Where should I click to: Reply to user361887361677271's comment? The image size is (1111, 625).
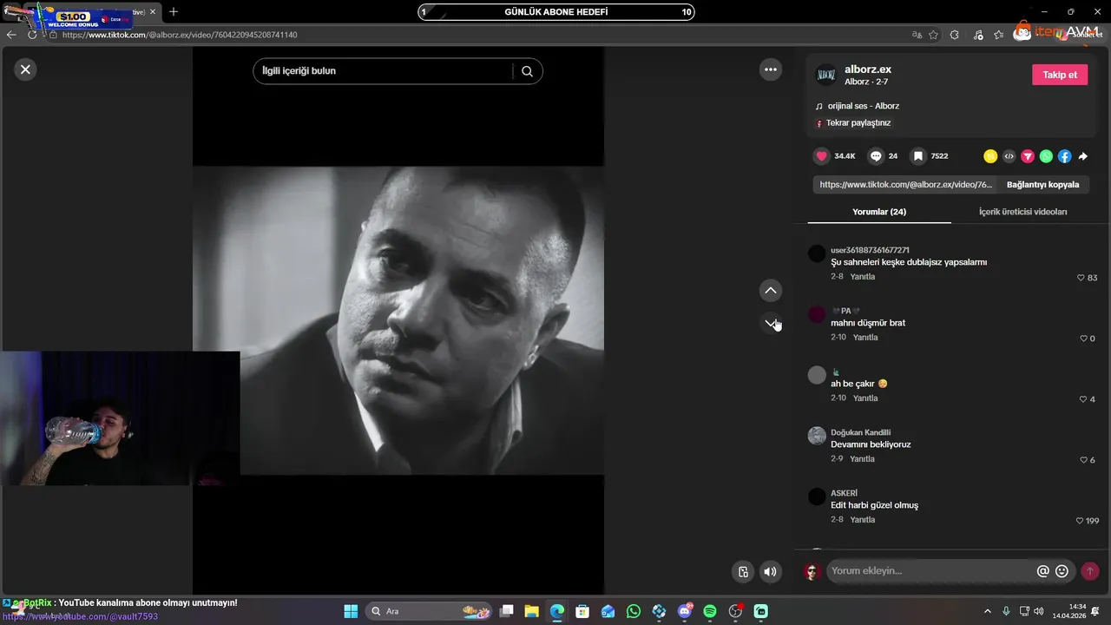click(x=862, y=277)
